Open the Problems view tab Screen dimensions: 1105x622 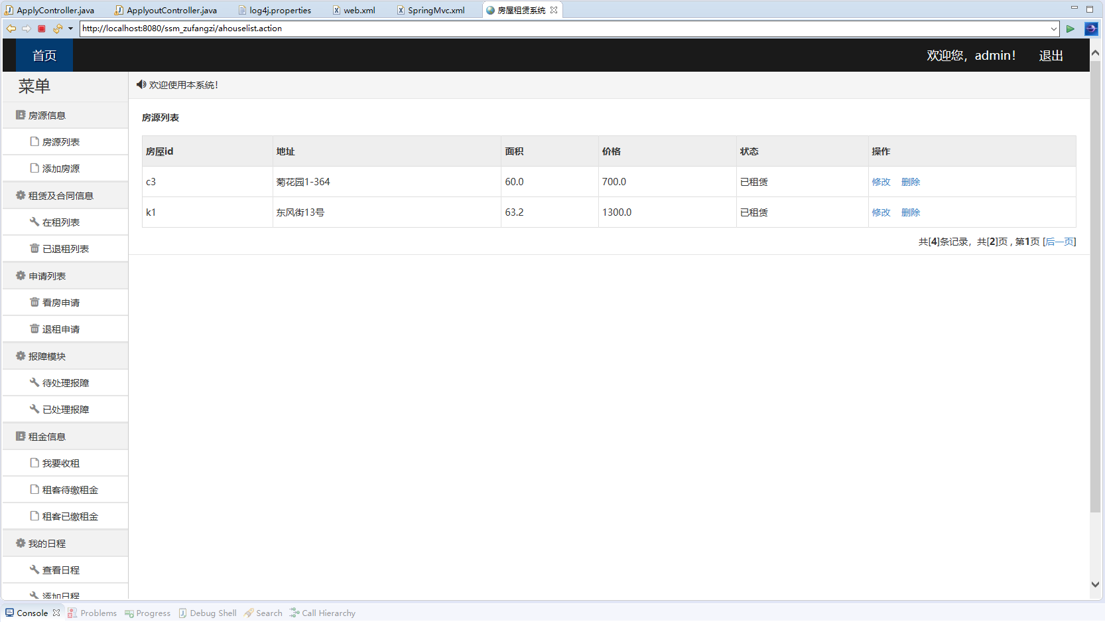click(98, 613)
